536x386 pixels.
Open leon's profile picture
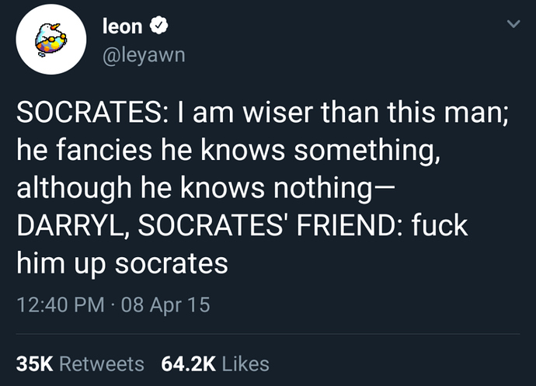51,40
